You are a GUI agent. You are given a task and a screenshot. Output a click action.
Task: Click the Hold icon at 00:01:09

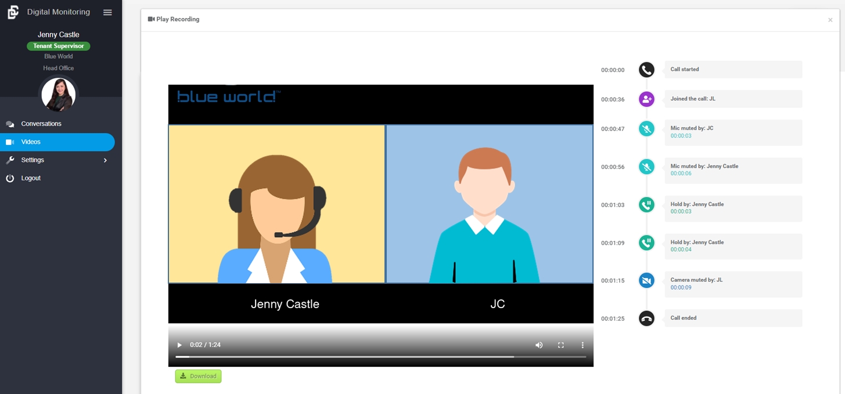pyautogui.click(x=646, y=243)
